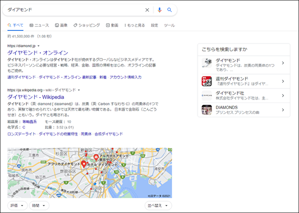This screenshot has width=299, height=213.
Task: Expand chevron for ダイヤモンド社 suggestion
Action: (283, 95)
